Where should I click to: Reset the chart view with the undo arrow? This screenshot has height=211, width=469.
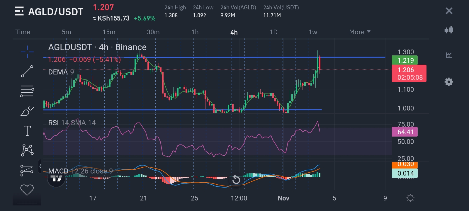(236, 180)
